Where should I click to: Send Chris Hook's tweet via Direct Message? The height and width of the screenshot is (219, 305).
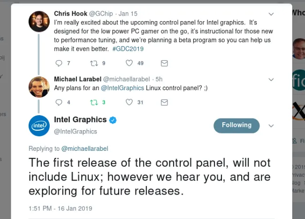[x=164, y=63]
